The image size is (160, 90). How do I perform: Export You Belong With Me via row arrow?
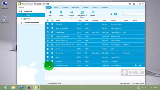[140, 65]
